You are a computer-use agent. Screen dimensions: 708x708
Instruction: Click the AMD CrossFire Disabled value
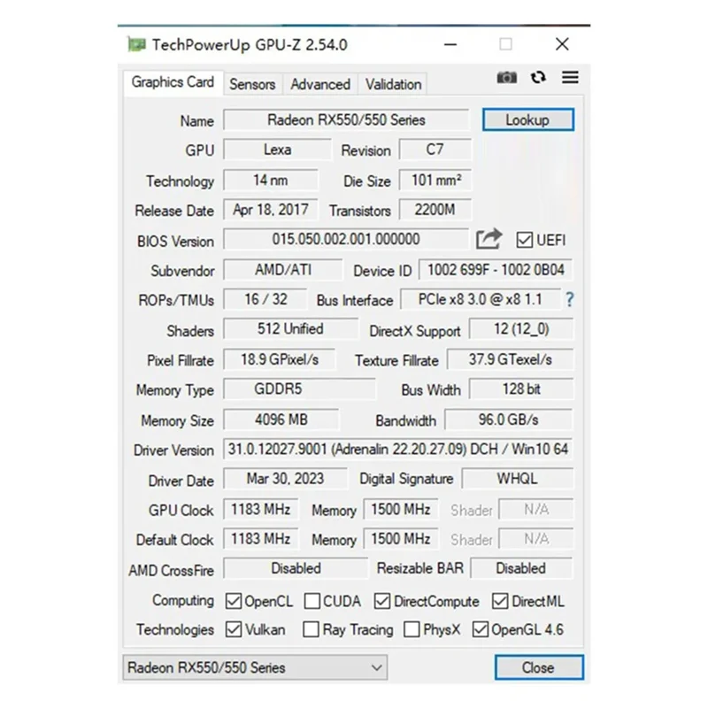click(x=296, y=568)
